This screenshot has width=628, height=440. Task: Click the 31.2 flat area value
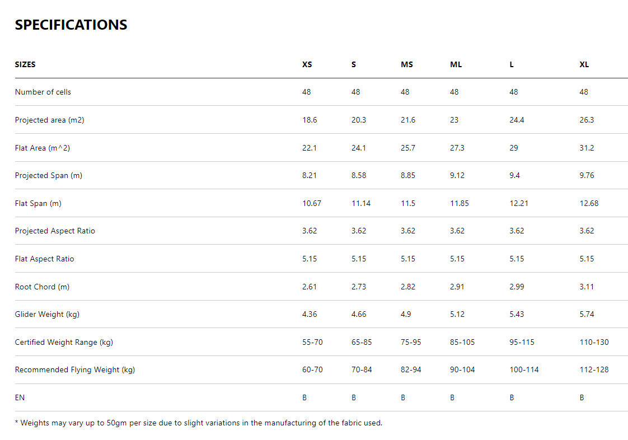click(587, 148)
